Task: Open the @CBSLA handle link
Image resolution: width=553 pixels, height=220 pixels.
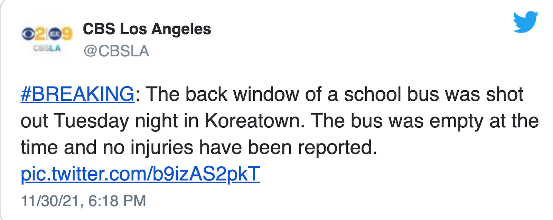Action: (x=116, y=51)
